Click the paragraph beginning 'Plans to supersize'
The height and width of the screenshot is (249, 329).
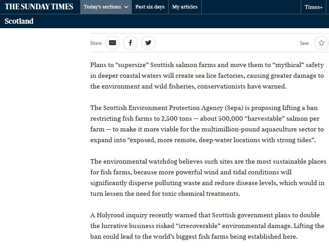[207, 76]
